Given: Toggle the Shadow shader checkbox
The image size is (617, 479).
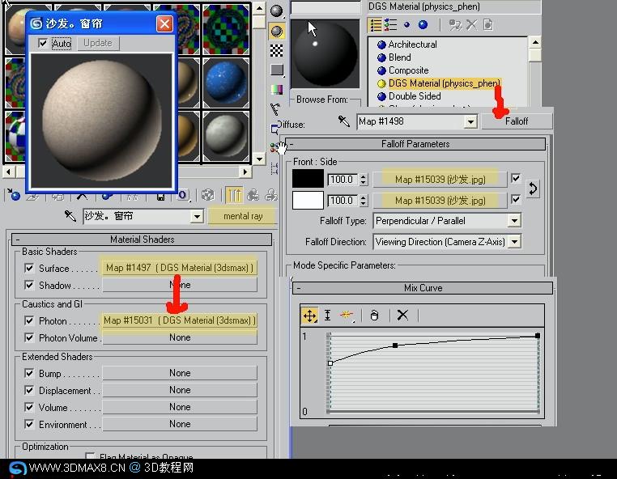Looking at the screenshot, I should click(x=28, y=285).
